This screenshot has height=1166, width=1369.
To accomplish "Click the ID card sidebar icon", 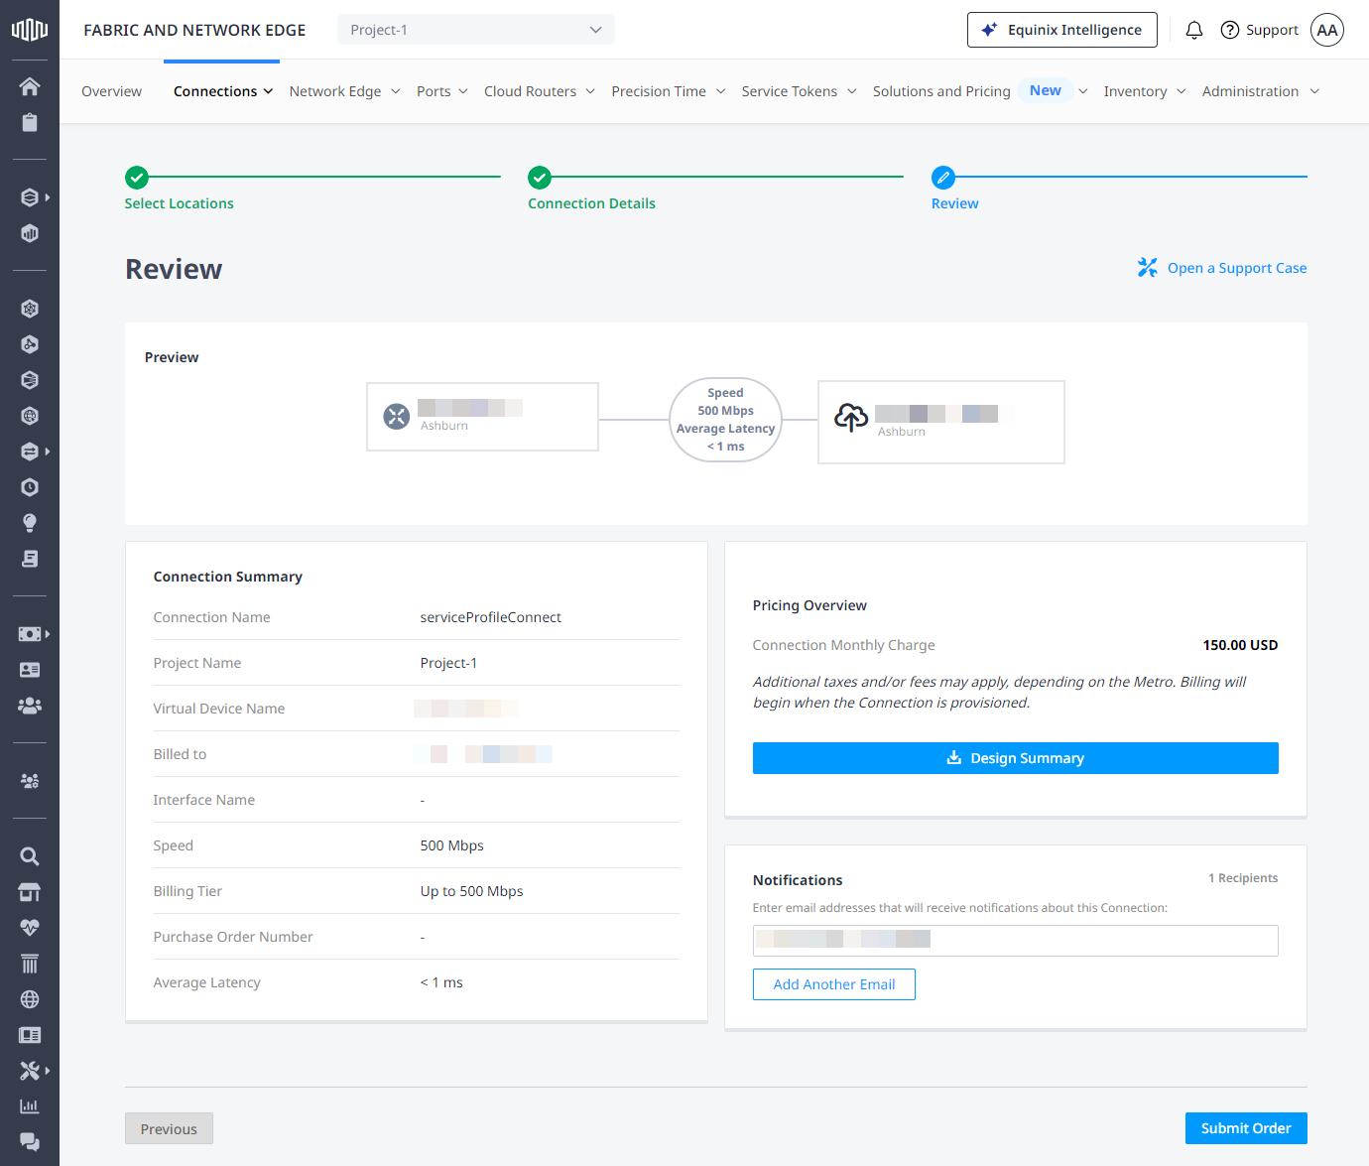I will [30, 670].
